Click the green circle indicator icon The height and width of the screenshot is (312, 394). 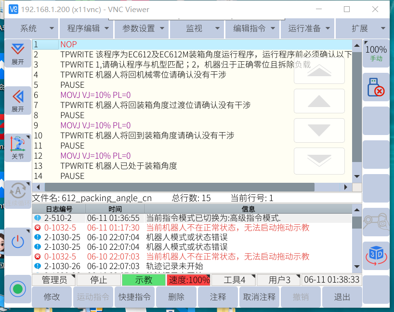point(18,289)
